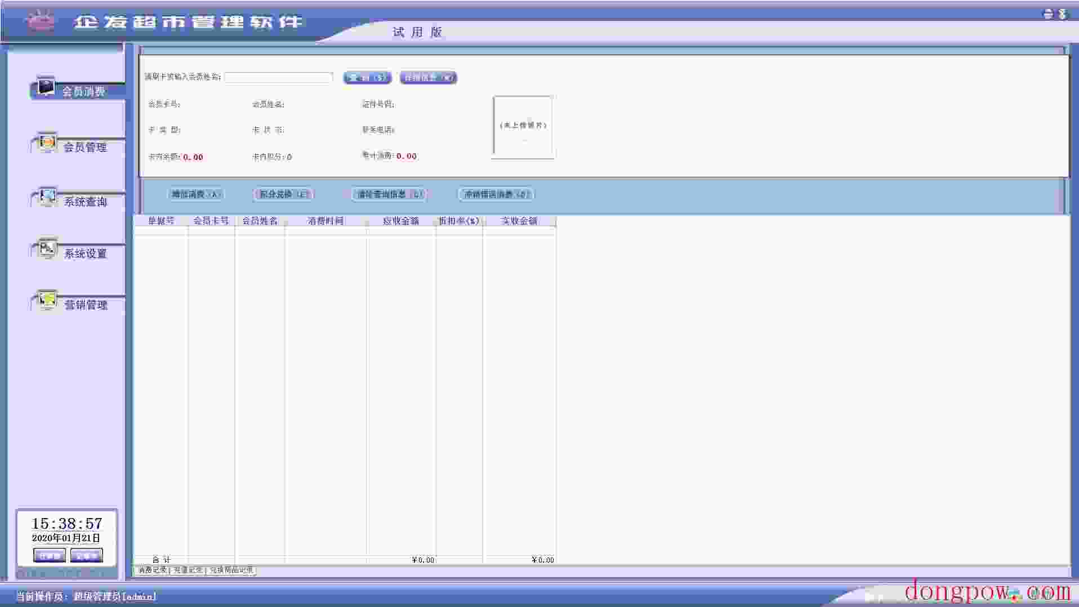Click the 证件号码 label in member info
The height and width of the screenshot is (607, 1079).
(378, 104)
